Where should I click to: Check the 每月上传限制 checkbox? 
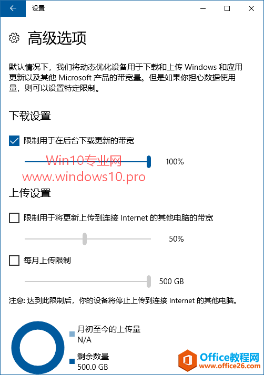tap(14, 260)
